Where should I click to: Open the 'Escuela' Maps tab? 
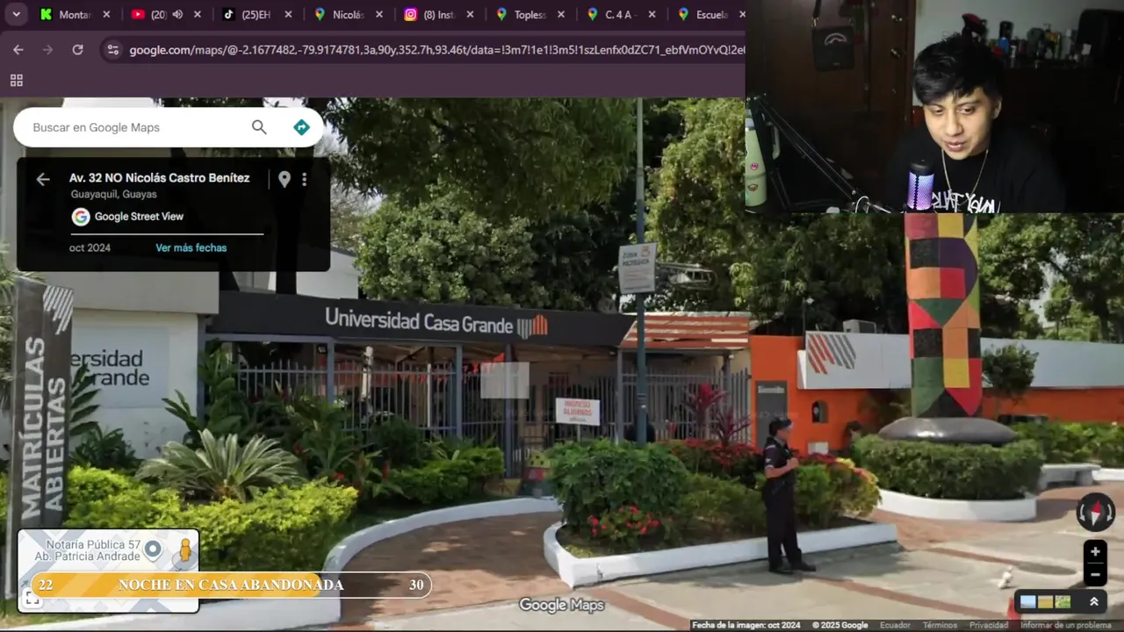[710, 14]
